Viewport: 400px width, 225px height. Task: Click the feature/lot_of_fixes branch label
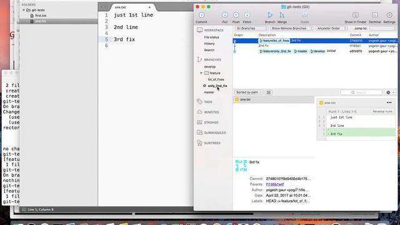274,41
